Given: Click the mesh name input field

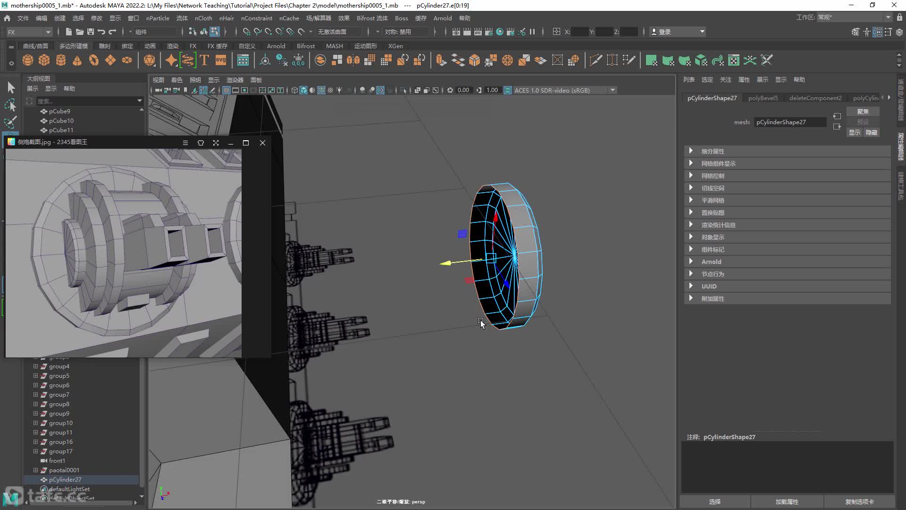Looking at the screenshot, I should [x=790, y=122].
